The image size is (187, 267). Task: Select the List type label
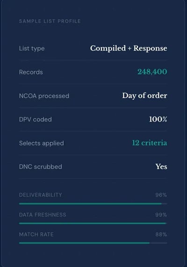(32, 48)
